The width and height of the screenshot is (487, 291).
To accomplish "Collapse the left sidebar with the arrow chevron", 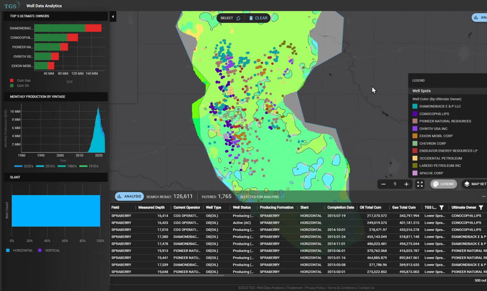I will pyautogui.click(x=113, y=17).
